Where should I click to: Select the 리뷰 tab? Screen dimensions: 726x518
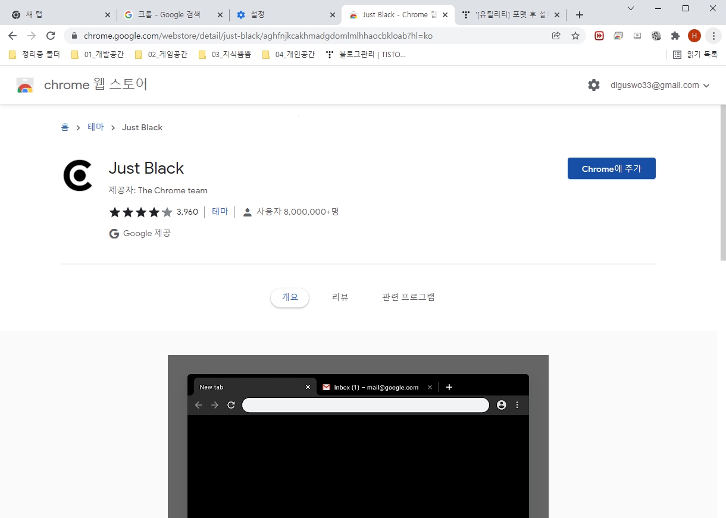(x=340, y=297)
